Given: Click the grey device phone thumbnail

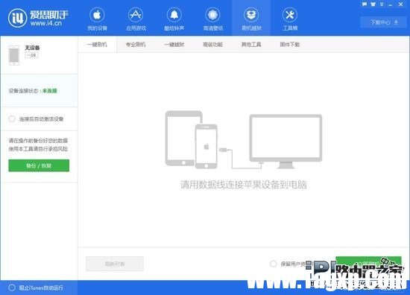Looking at the screenshot, I should (x=14, y=55).
